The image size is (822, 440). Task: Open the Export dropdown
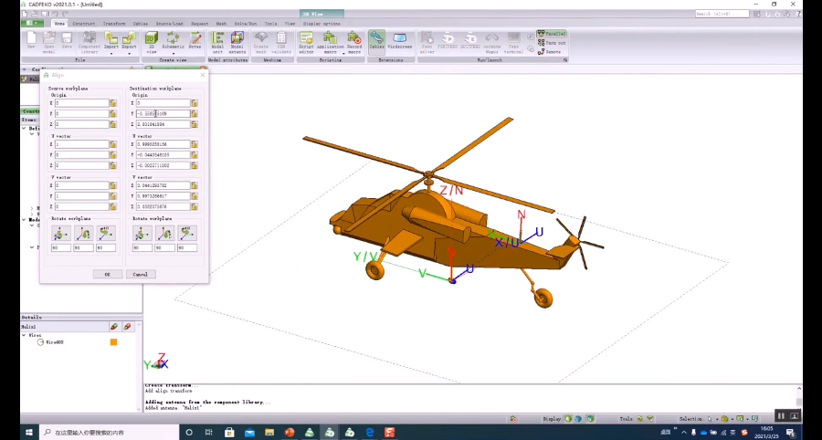tap(129, 52)
